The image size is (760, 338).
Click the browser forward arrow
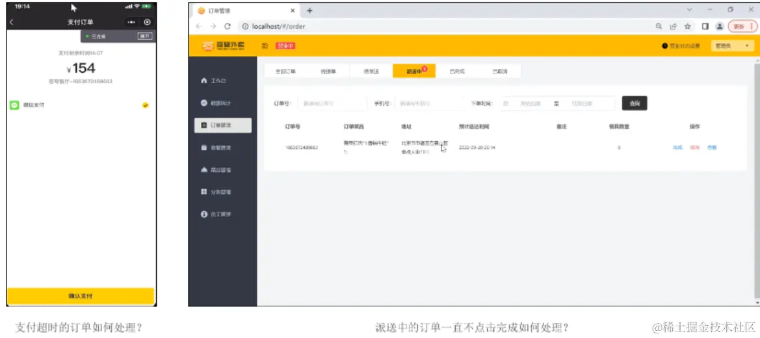pos(213,27)
